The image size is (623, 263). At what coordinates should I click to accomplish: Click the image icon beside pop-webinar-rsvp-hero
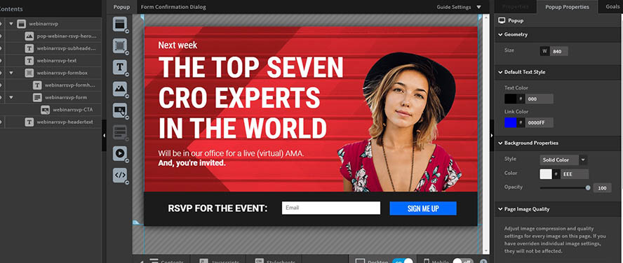click(29, 36)
